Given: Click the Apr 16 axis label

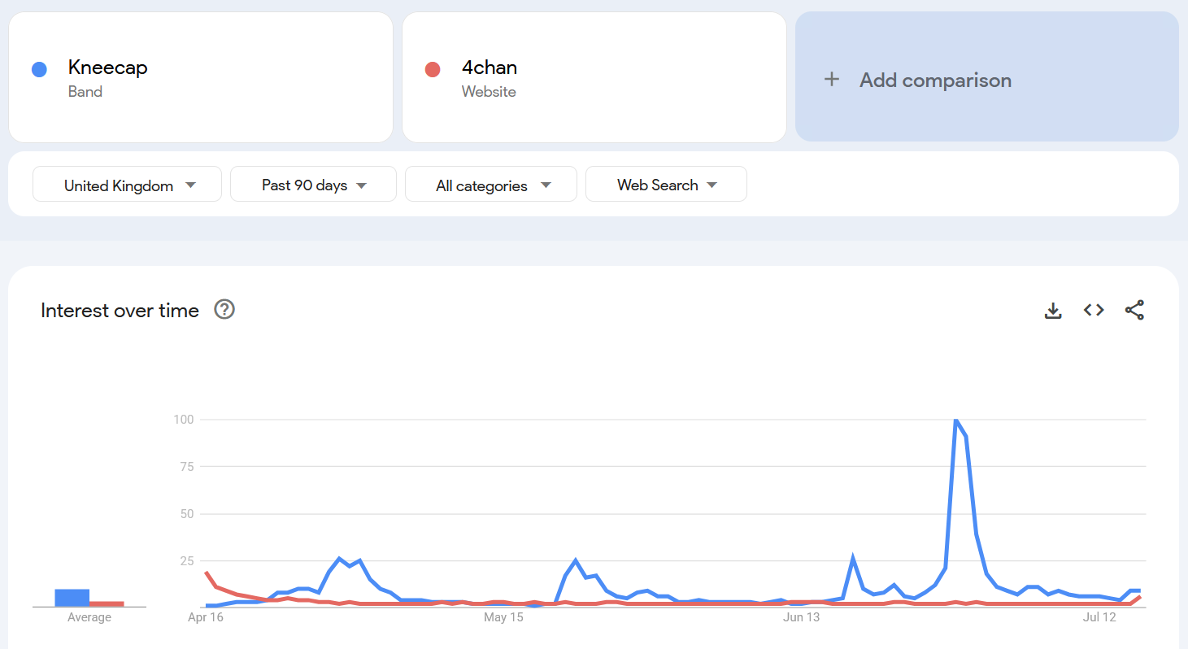Looking at the screenshot, I should tap(205, 617).
